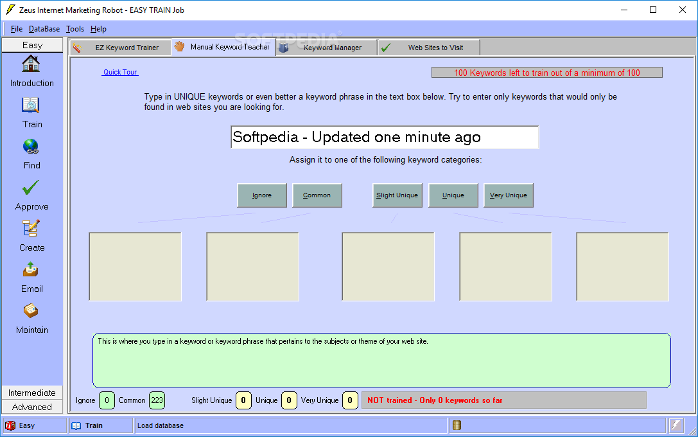Click the hand icon on Manual Keyword Teacher tab
The image size is (698, 437).
pyautogui.click(x=179, y=46)
